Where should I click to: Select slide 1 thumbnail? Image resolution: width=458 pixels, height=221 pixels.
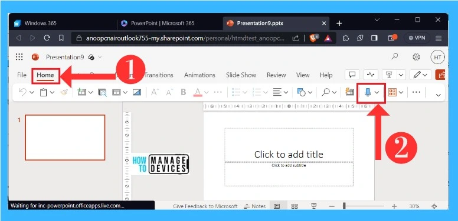coord(65,138)
